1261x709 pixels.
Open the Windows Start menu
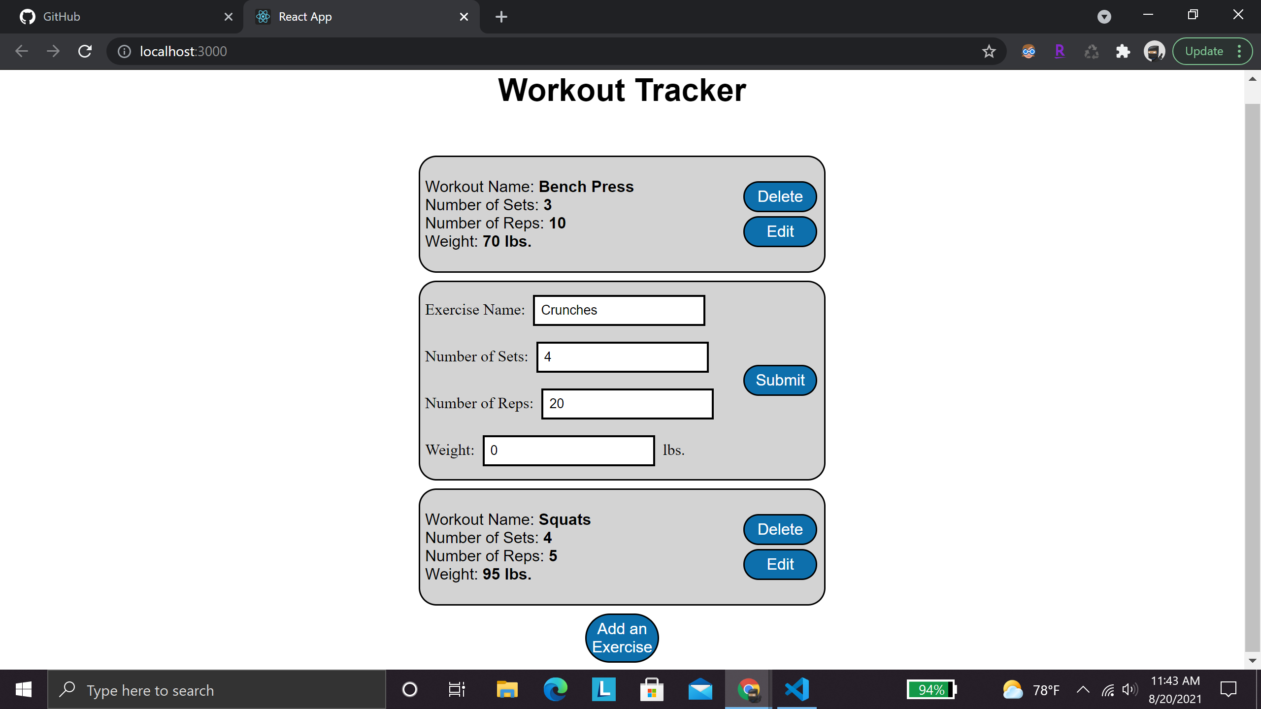coord(24,689)
